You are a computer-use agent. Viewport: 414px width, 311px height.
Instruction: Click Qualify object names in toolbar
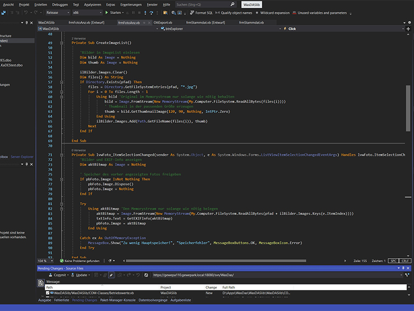pos(234,12)
